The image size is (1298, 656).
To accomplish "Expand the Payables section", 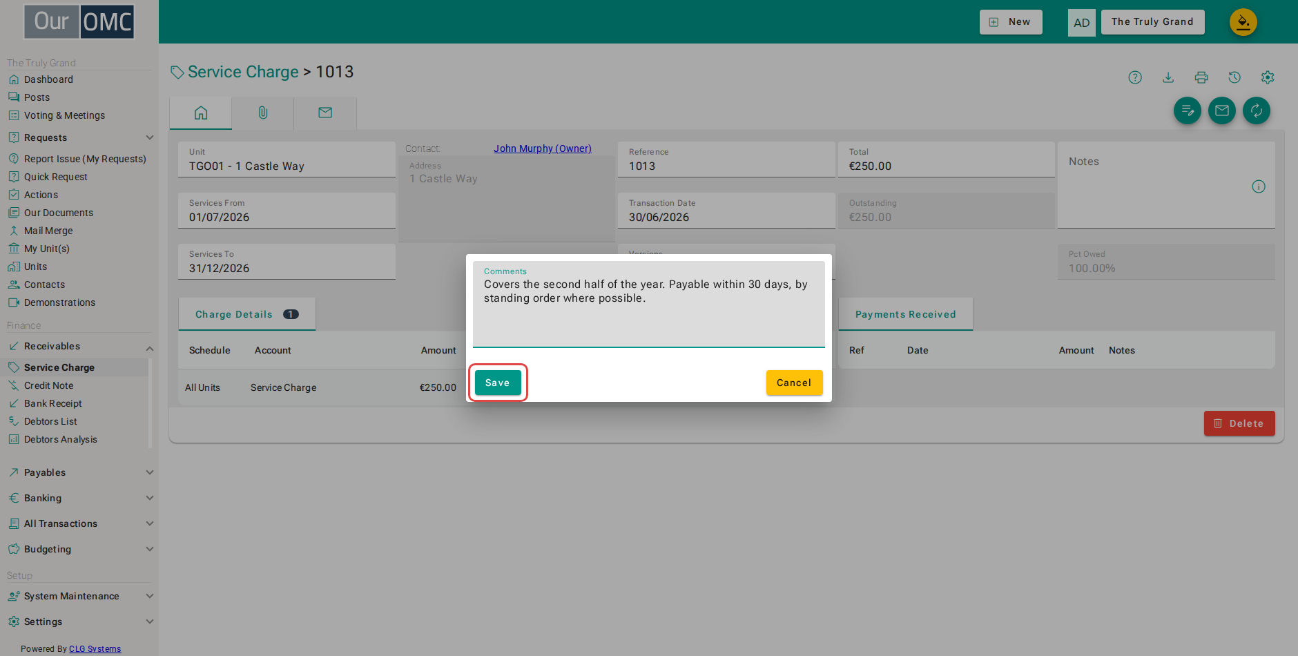I will (79, 472).
